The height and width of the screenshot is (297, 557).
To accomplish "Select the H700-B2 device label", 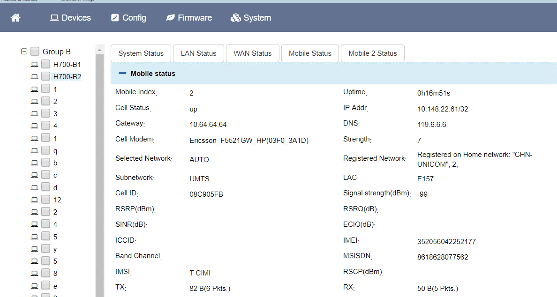I will (67, 76).
